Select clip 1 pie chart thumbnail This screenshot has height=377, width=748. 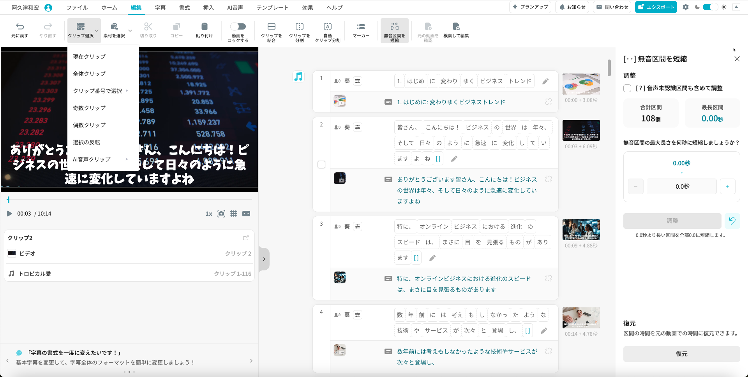[x=581, y=84]
